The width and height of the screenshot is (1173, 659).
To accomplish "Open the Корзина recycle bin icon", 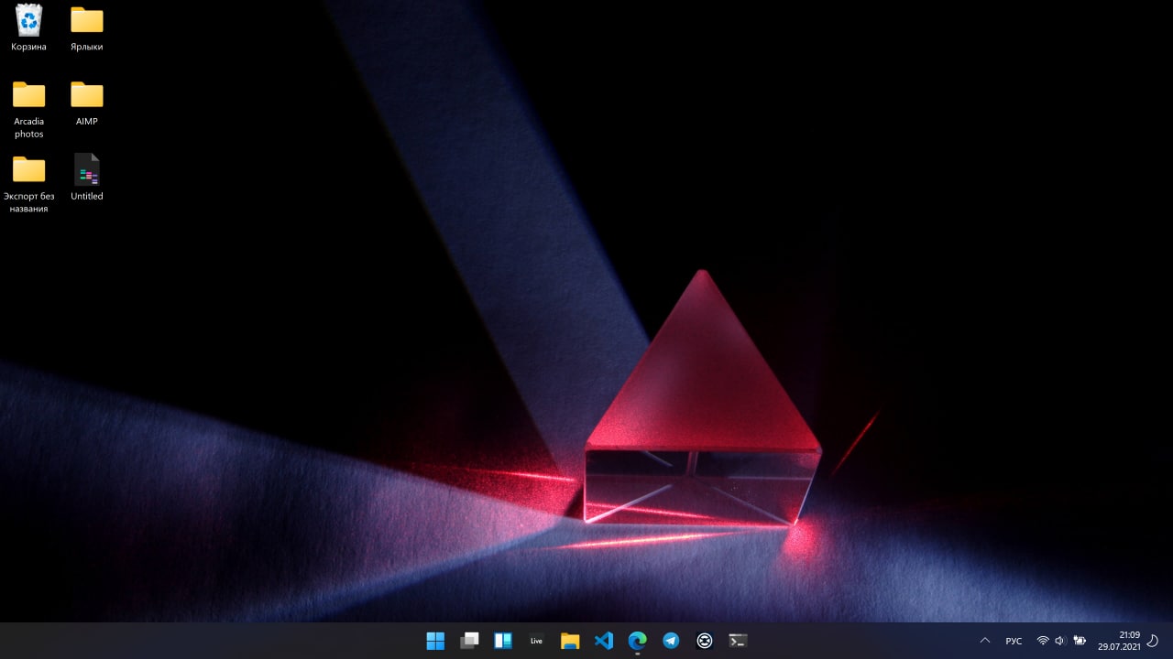I will tap(28, 28).
